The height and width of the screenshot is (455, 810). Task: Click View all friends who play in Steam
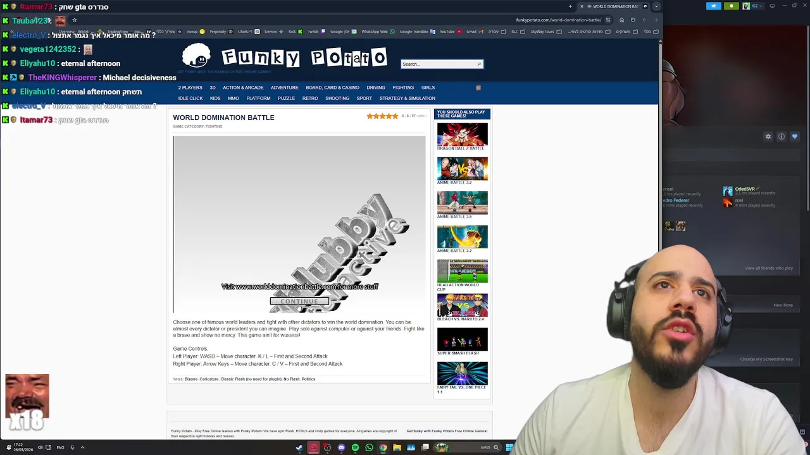[x=769, y=268]
